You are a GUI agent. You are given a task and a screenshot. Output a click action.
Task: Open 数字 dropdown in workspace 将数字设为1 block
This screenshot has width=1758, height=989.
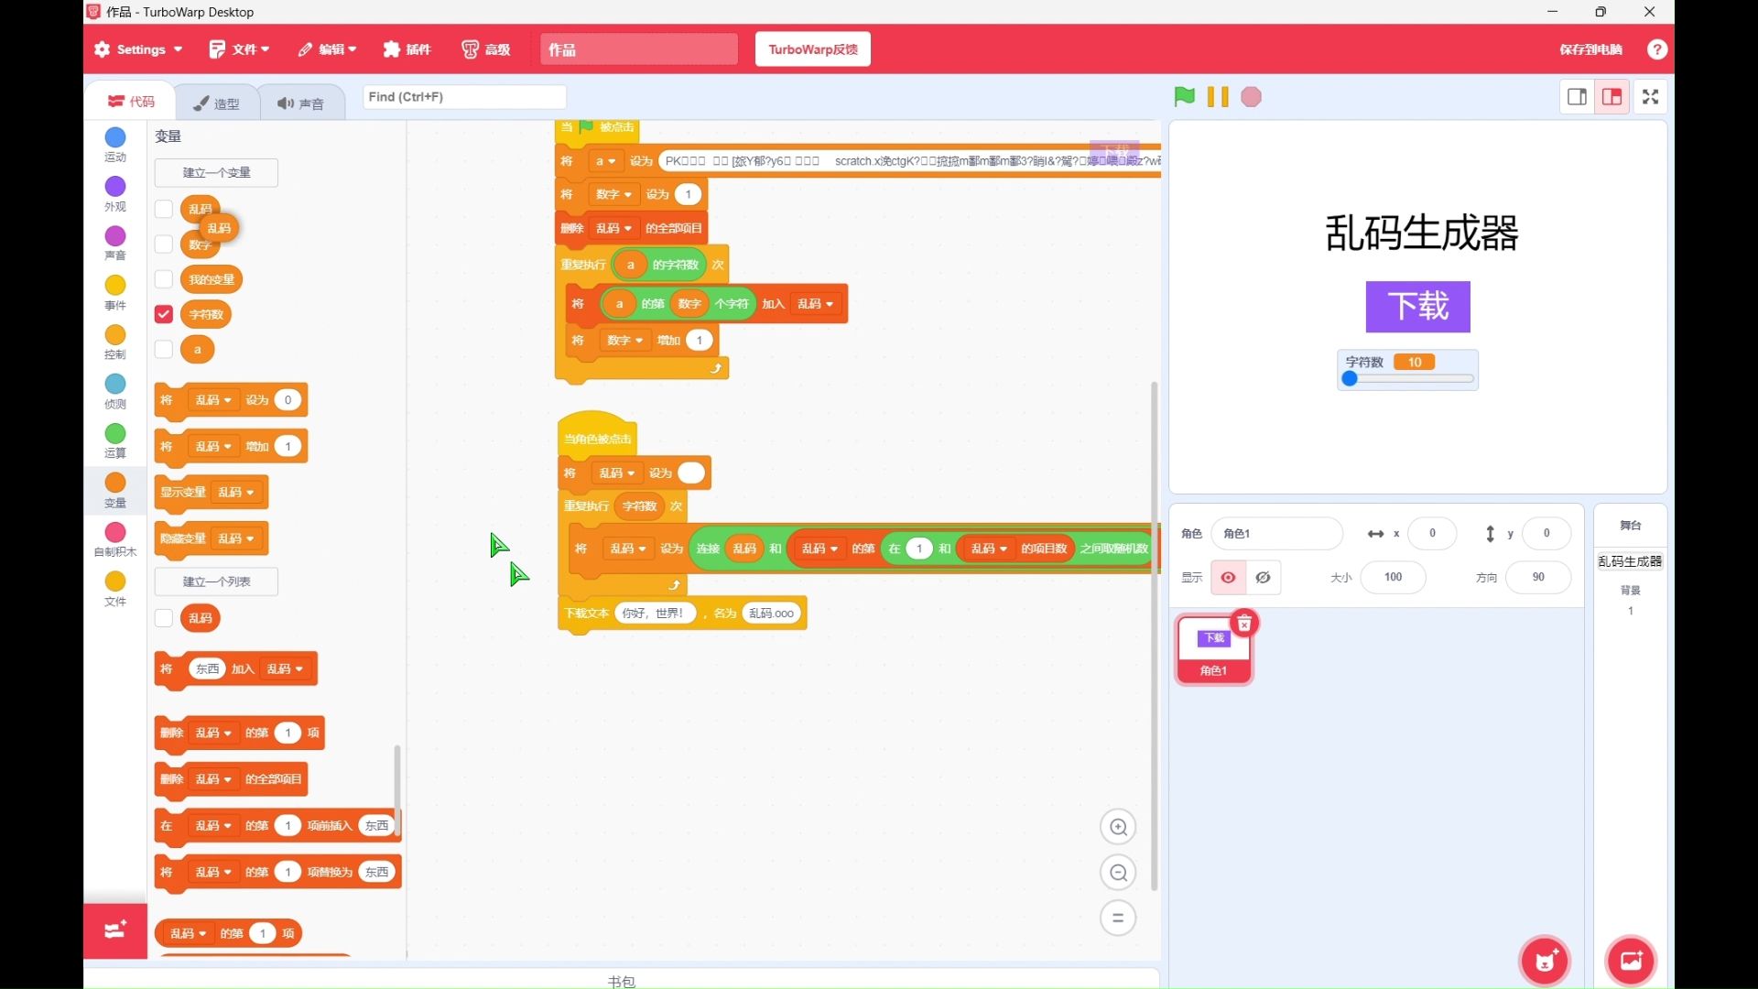point(613,194)
